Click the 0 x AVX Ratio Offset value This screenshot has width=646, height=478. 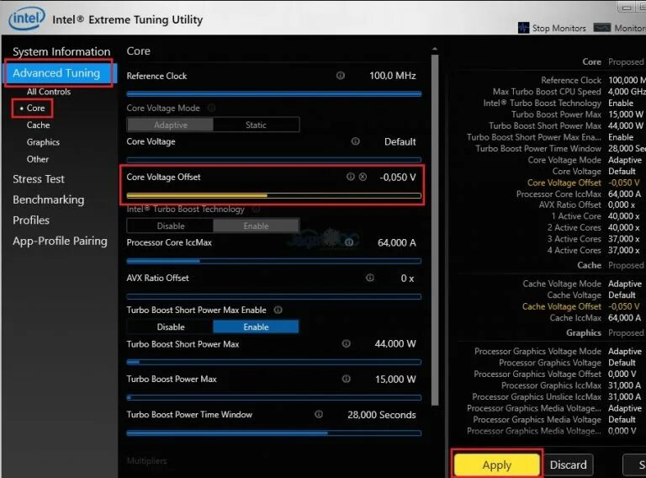(407, 279)
